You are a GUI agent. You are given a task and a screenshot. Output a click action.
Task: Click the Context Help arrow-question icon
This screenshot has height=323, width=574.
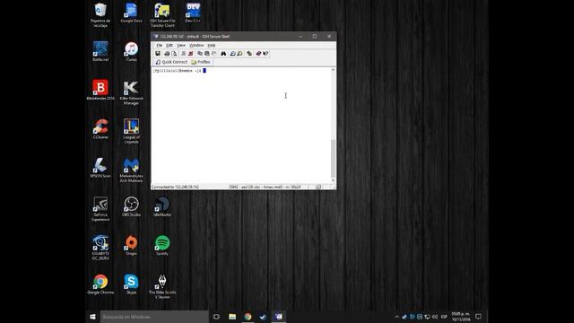click(265, 54)
